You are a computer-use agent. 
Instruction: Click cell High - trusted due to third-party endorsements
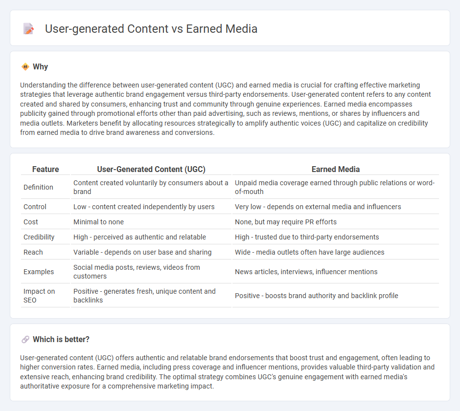[336, 238]
